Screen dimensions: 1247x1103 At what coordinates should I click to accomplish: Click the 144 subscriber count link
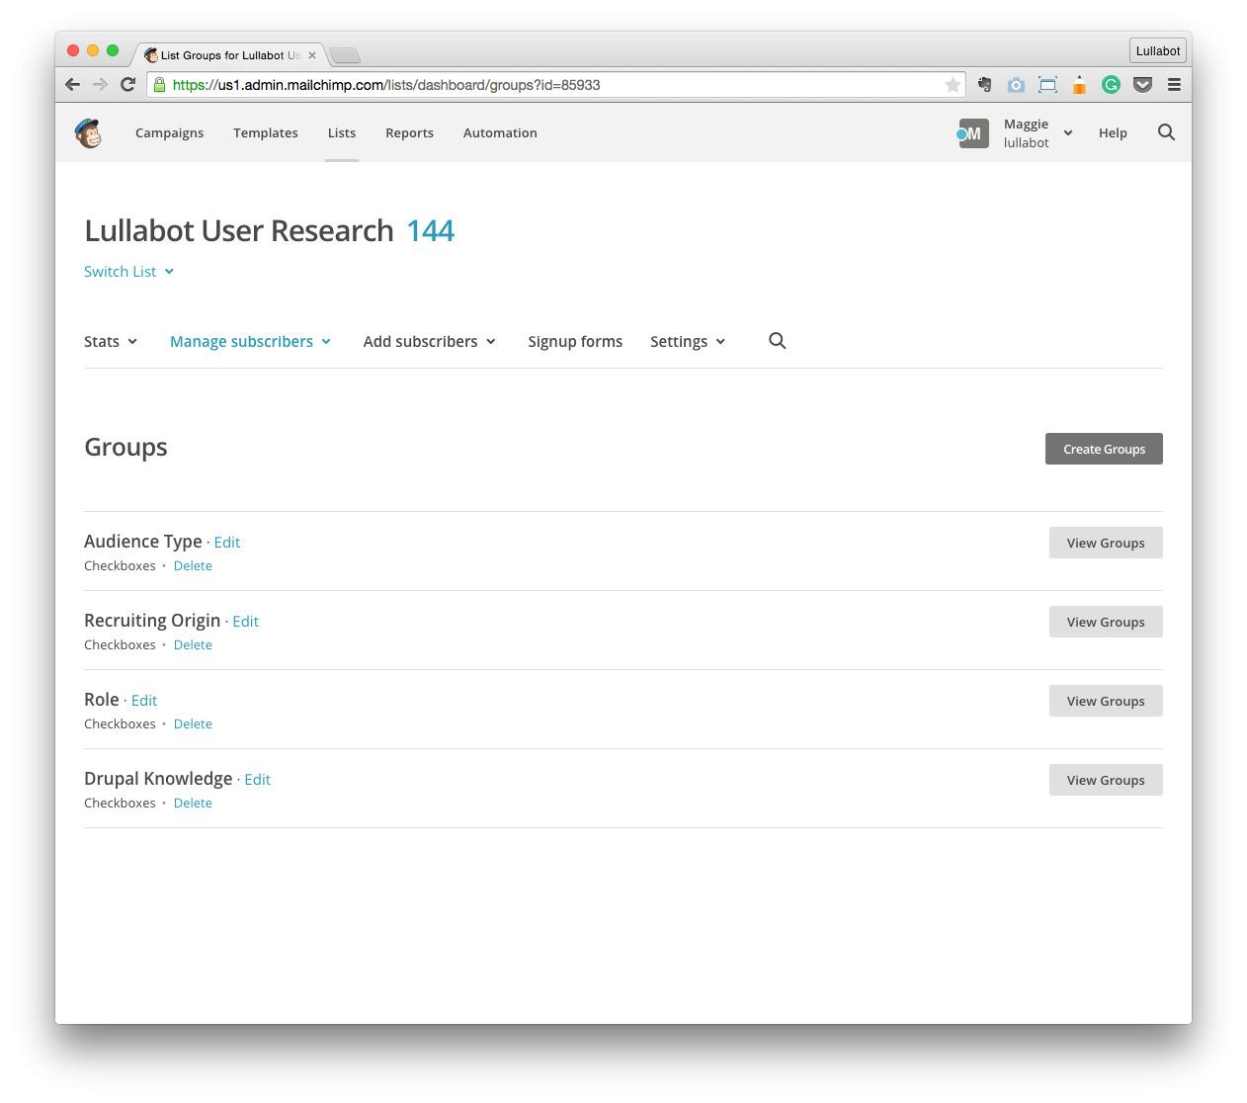tap(431, 231)
